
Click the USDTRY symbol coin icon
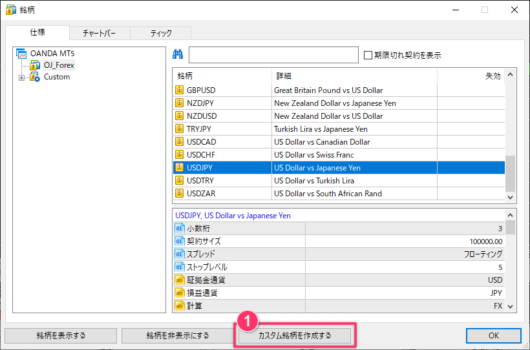(x=179, y=180)
